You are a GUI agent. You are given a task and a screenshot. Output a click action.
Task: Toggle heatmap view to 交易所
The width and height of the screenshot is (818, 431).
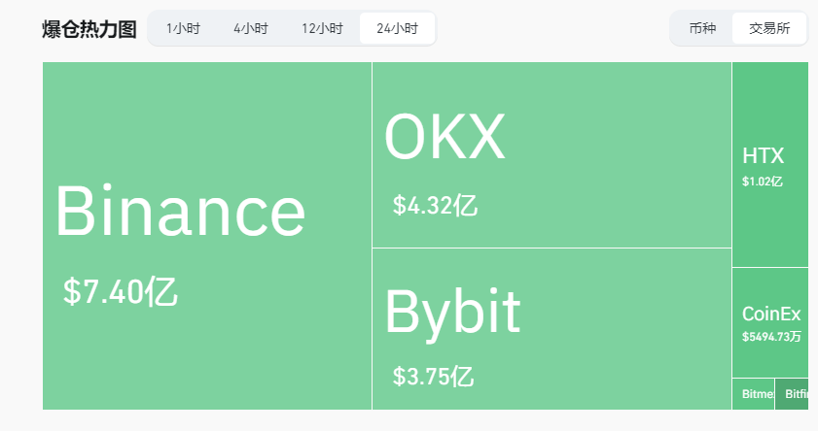pos(769,28)
